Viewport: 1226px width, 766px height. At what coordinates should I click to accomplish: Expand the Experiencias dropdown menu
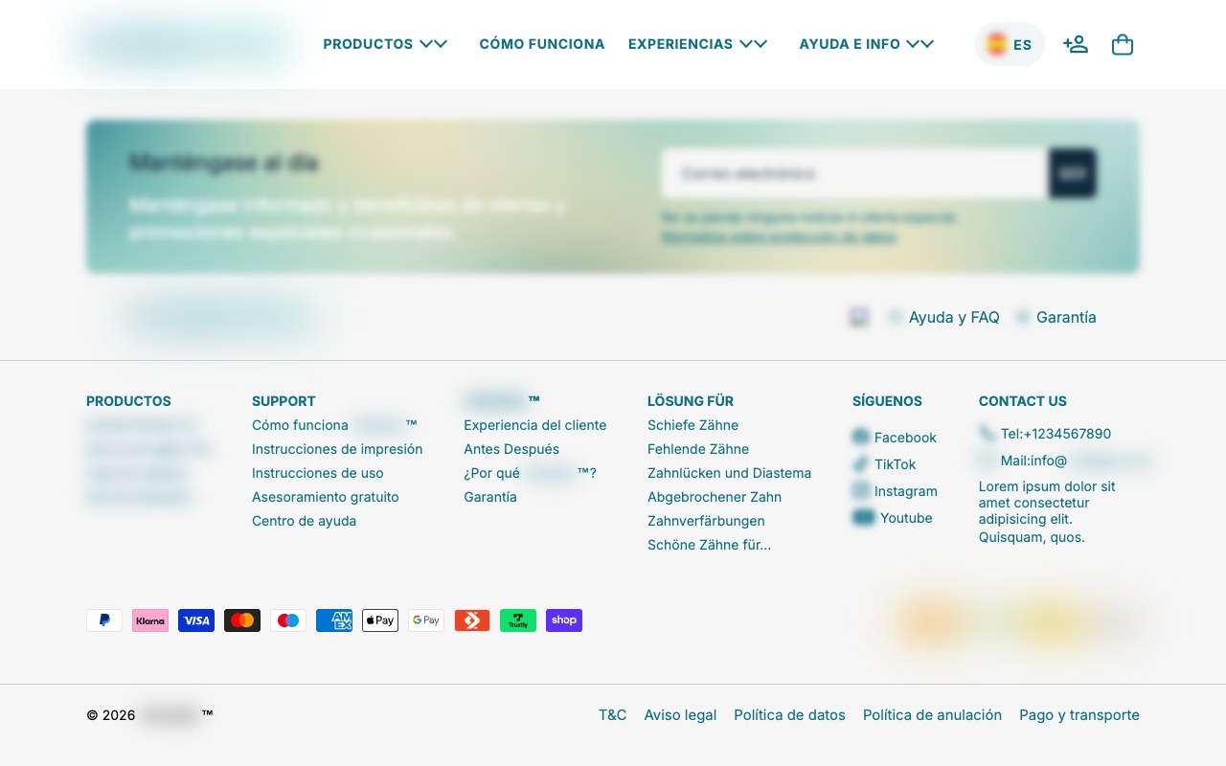click(x=697, y=44)
